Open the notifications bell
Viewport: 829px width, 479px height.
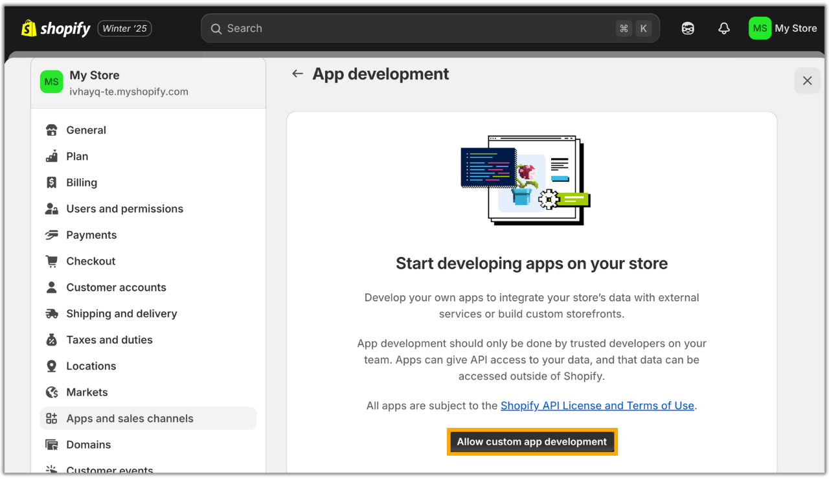724,28
